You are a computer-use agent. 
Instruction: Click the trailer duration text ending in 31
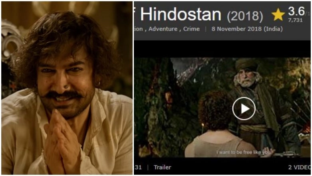tap(138, 167)
